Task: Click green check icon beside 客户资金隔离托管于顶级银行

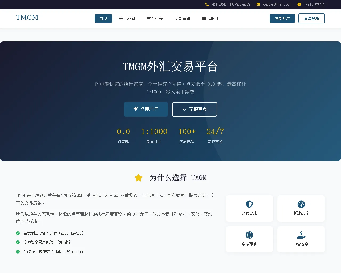Action: (x=18, y=242)
